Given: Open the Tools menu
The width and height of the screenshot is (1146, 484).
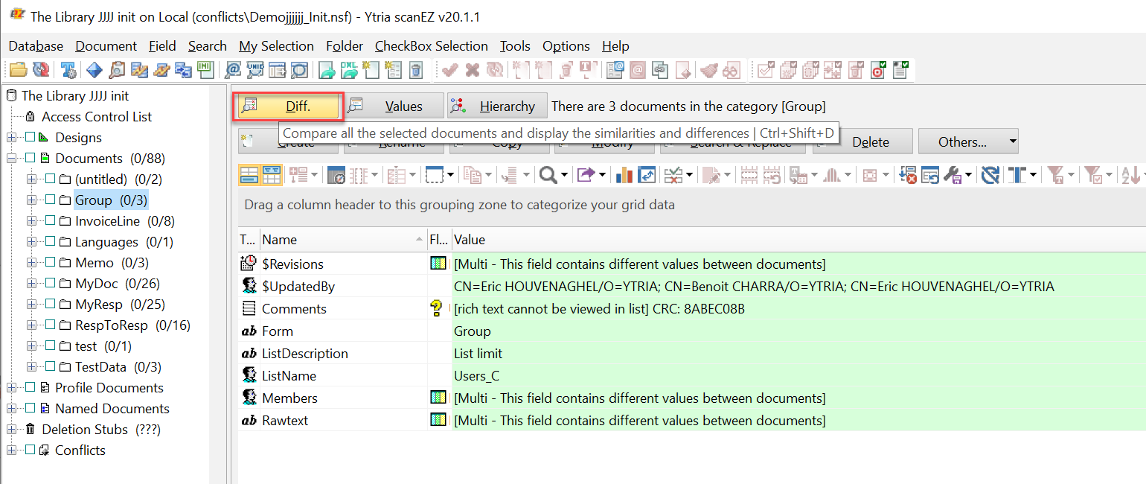Looking at the screenshot, I should tap(515, 46).
